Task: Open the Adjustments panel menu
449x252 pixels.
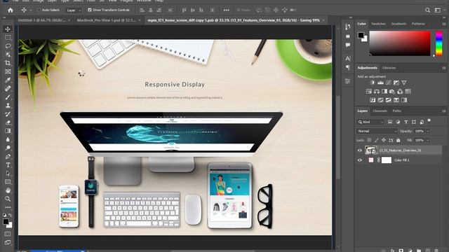Action: pyautogui.click(x=443, y=68)
